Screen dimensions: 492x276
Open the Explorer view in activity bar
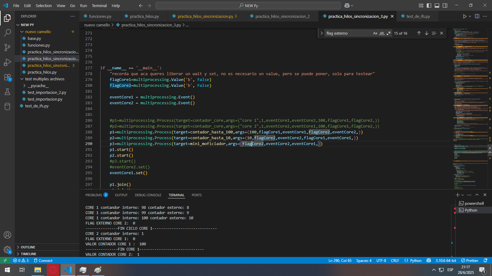[7, 18]
